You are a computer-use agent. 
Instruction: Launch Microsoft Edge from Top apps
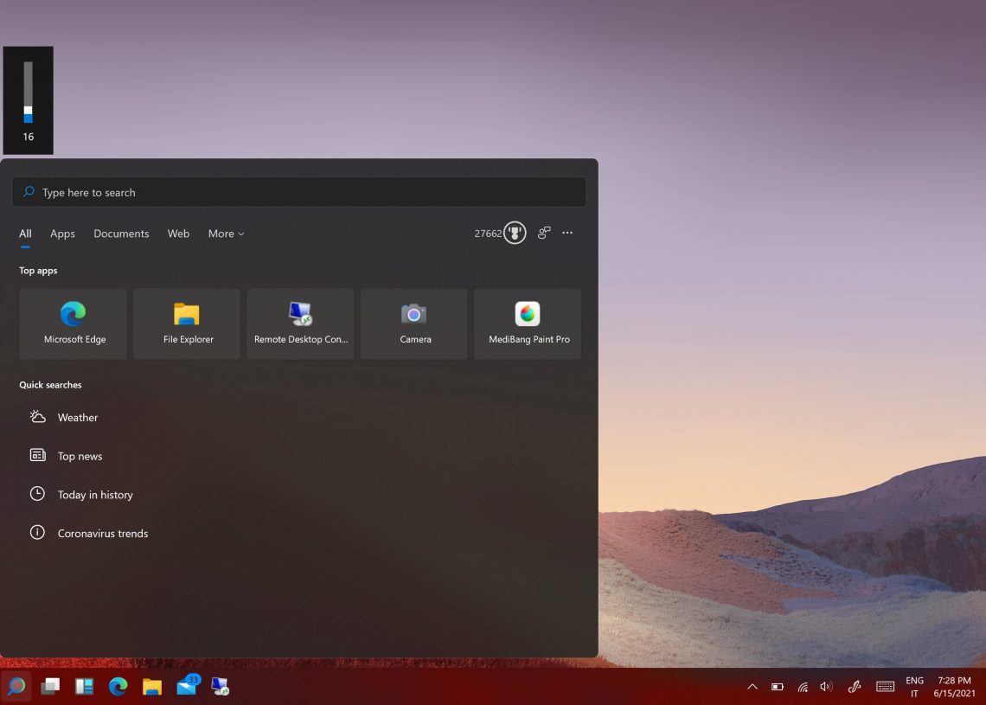click(x=73, y=323)
